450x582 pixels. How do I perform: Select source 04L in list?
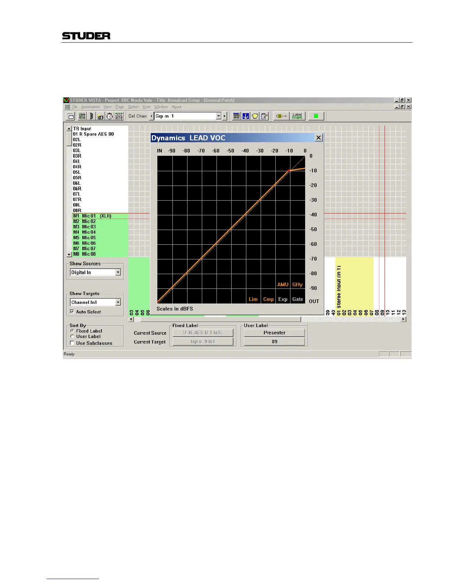point(100,161)
